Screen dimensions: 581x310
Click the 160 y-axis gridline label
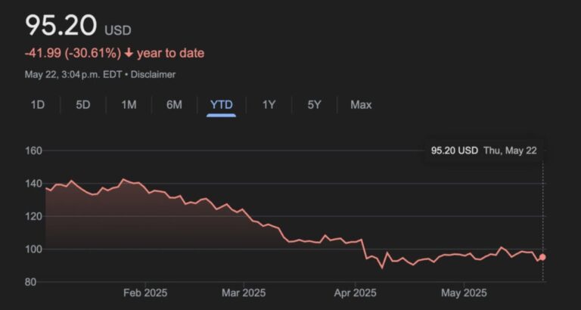pyautogui.click(x=34, y=150)
